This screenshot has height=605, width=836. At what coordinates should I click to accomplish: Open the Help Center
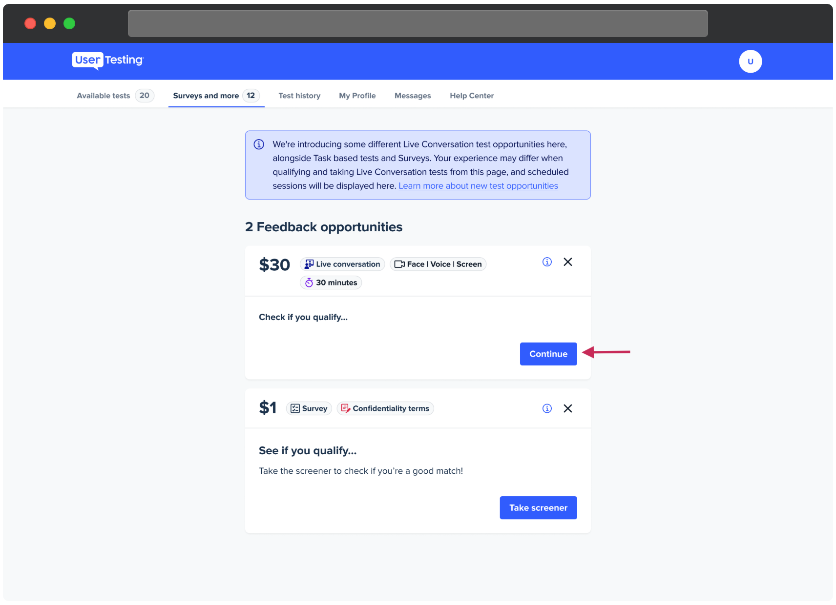pos(472,96)
